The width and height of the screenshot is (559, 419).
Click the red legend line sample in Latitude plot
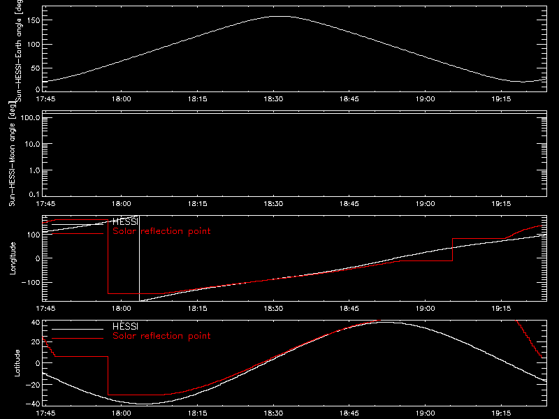[78, 339]
